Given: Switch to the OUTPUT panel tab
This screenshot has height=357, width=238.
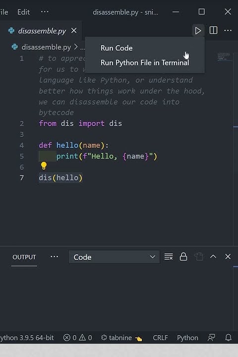Looking at the screenshot, I should 24,257.
